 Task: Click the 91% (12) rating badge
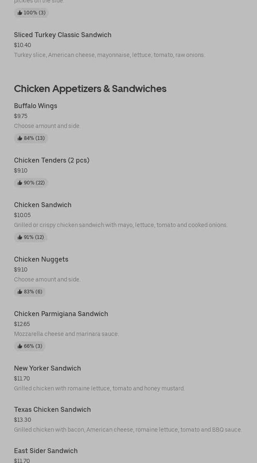pos(31,237)
